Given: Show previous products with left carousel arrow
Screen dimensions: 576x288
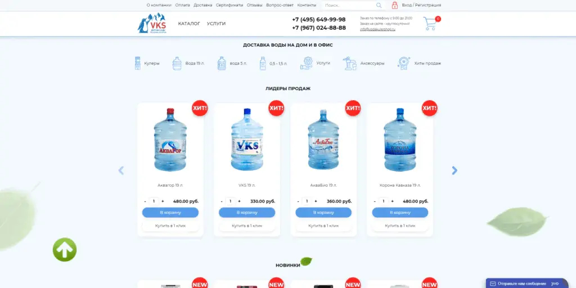Looking at the screenshot, I should pos(121,170).
